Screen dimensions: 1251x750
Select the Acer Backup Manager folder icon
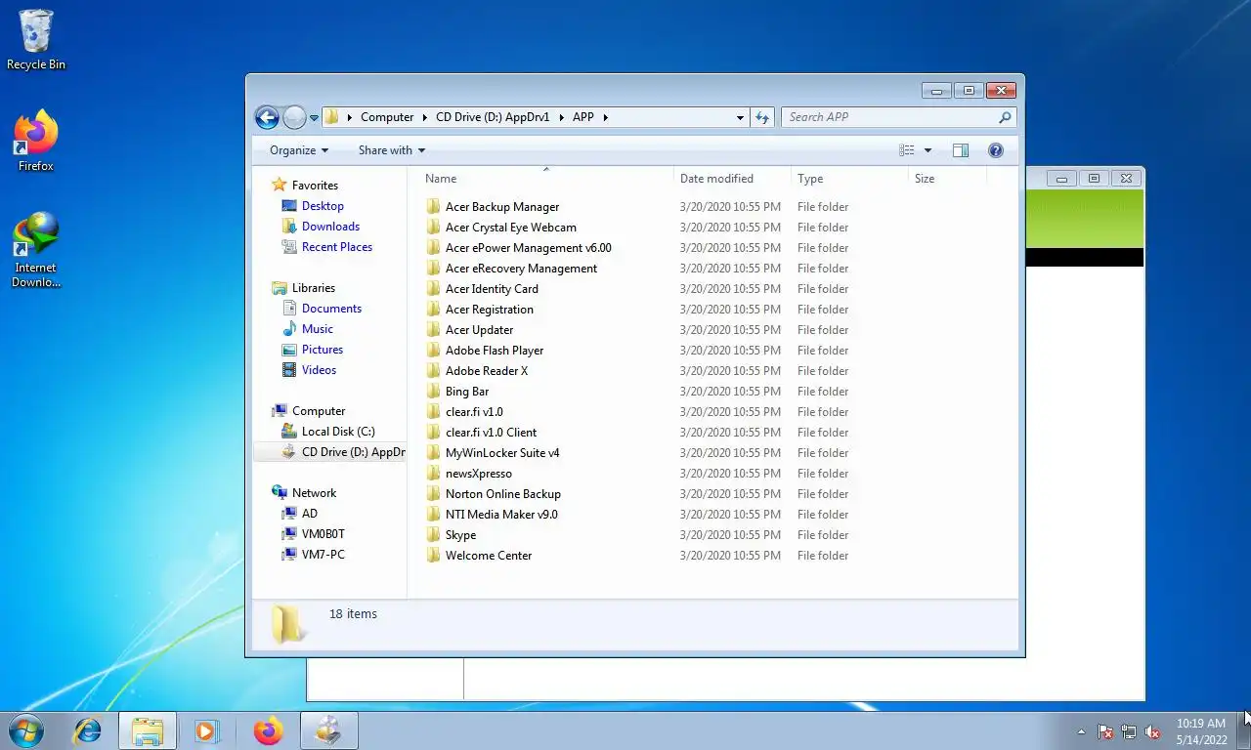[x=434, y=207]
